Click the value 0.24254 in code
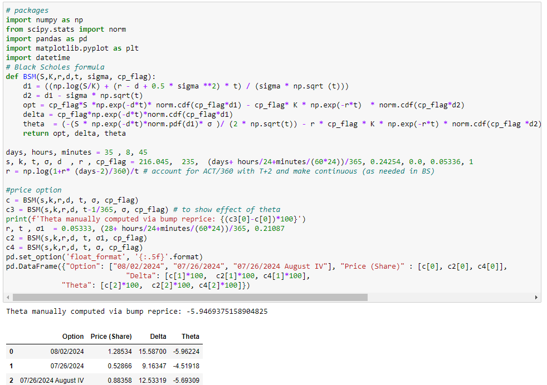The height and width of the screenshot is (385, 547). (385, 162)
